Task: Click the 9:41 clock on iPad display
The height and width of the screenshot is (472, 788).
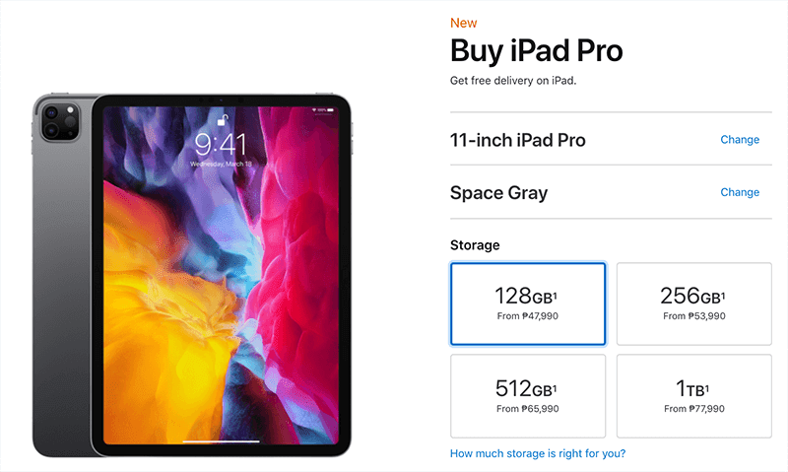Action: coord(221,145)
